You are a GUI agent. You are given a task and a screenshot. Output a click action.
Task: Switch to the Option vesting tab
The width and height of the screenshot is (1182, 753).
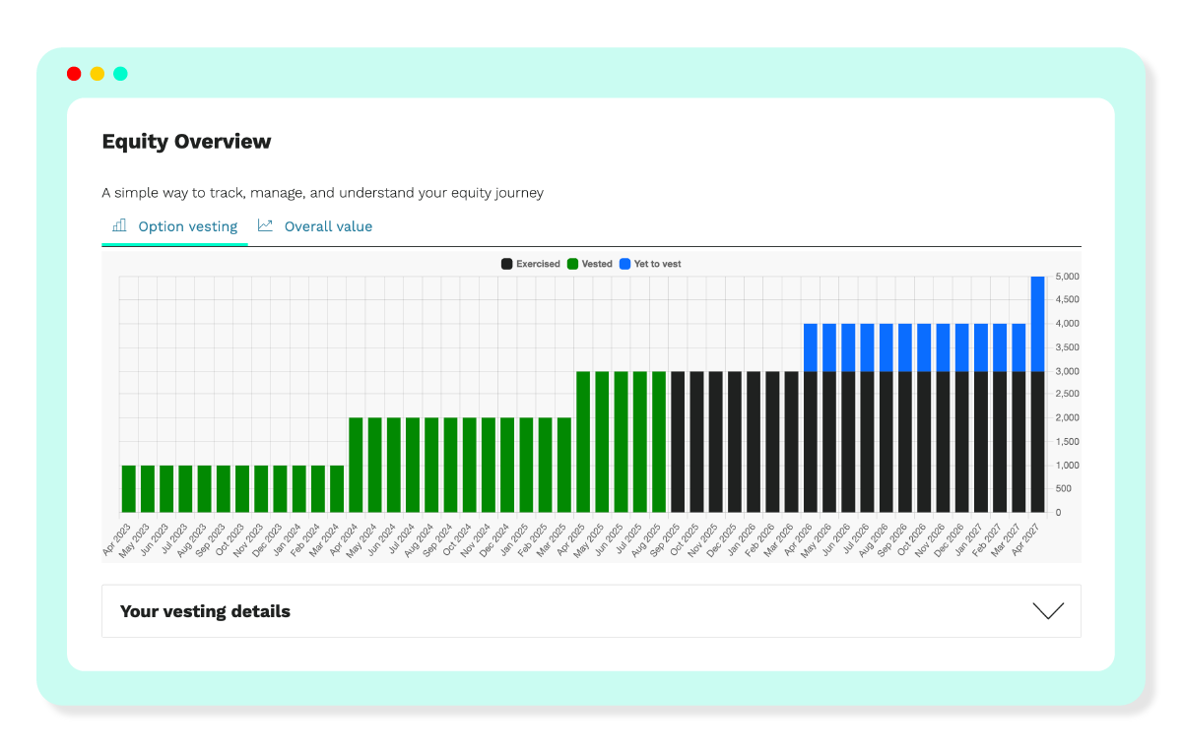point(175,226)
